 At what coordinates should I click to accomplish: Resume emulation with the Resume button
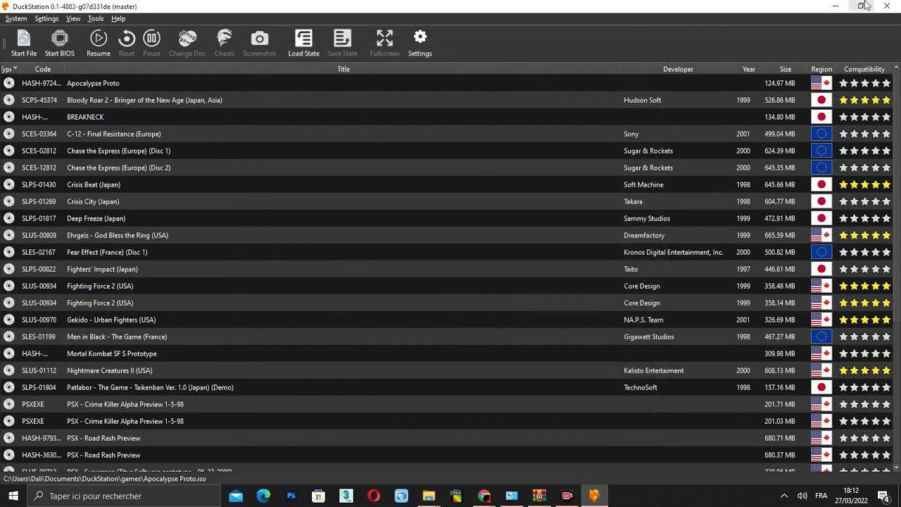pyautogui.click(x=99, y=44)
